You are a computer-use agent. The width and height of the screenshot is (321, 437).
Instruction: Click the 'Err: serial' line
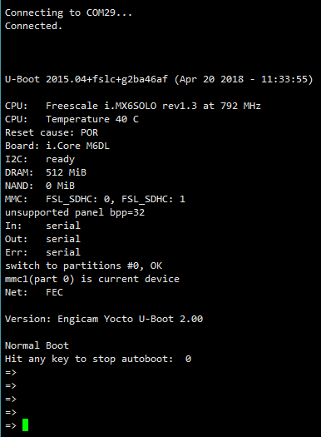pyautogui.click(x=42, y=252)
